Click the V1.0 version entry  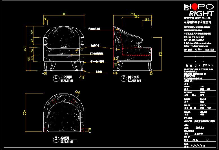(197, 65)
